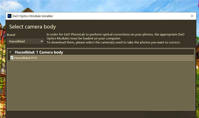Viewport: 199px width, 118px height.
Task: Collapse the Hasselblad: 1 Camera body group
Action: 10,52
